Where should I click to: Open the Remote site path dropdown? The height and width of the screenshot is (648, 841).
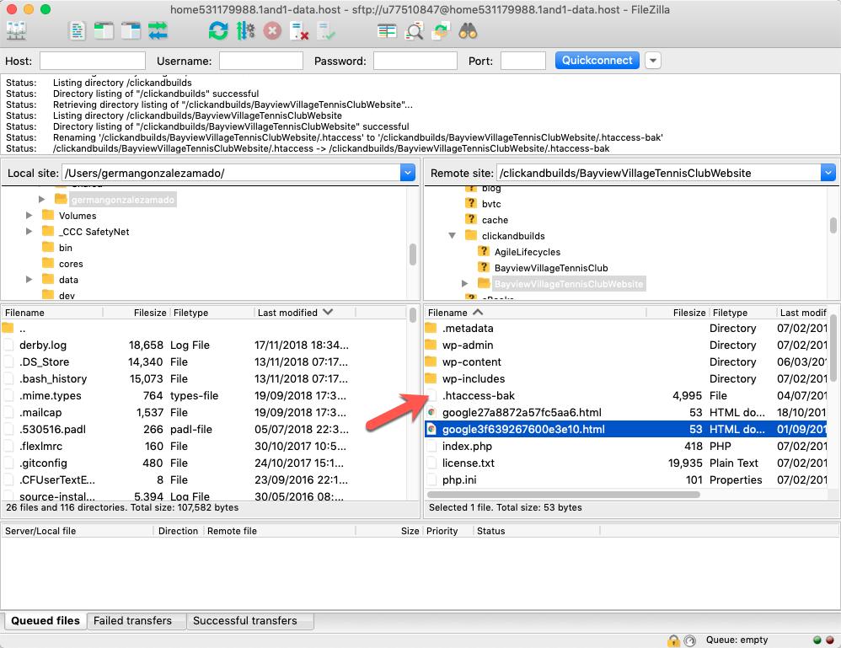pyautogui.click(x=828, y=173)
